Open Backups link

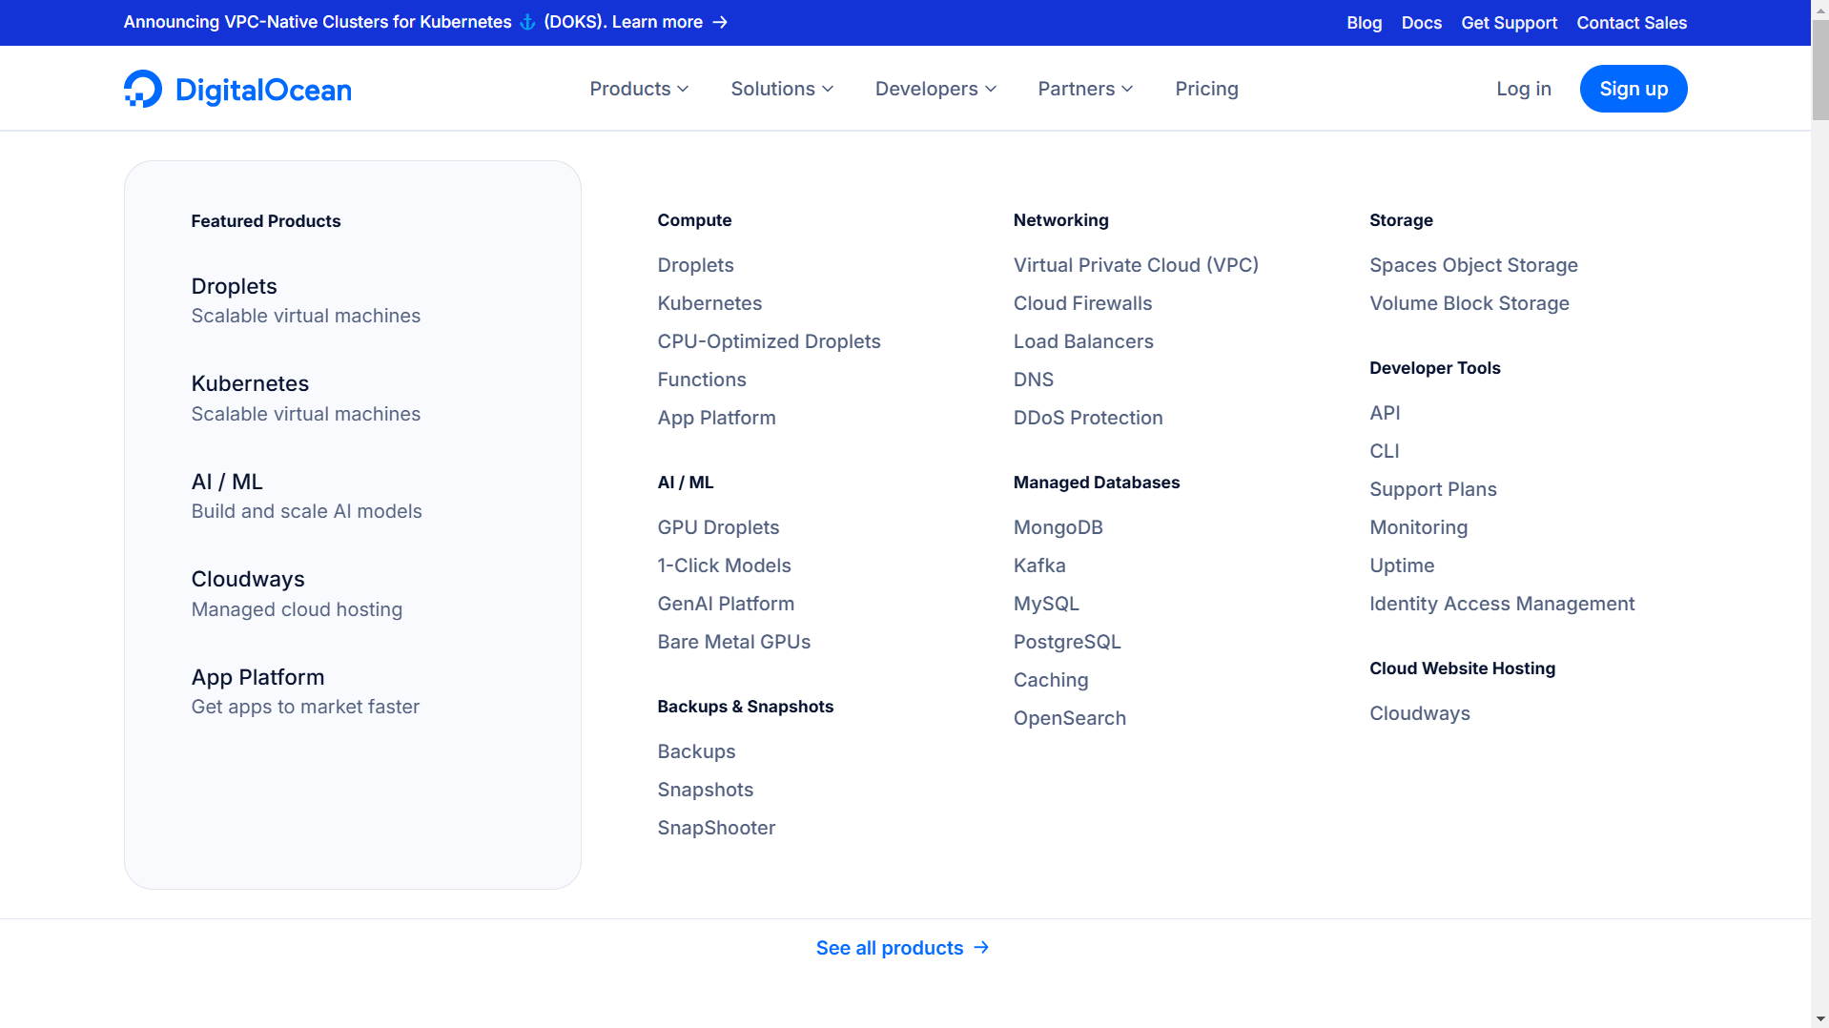pos(696,751)
